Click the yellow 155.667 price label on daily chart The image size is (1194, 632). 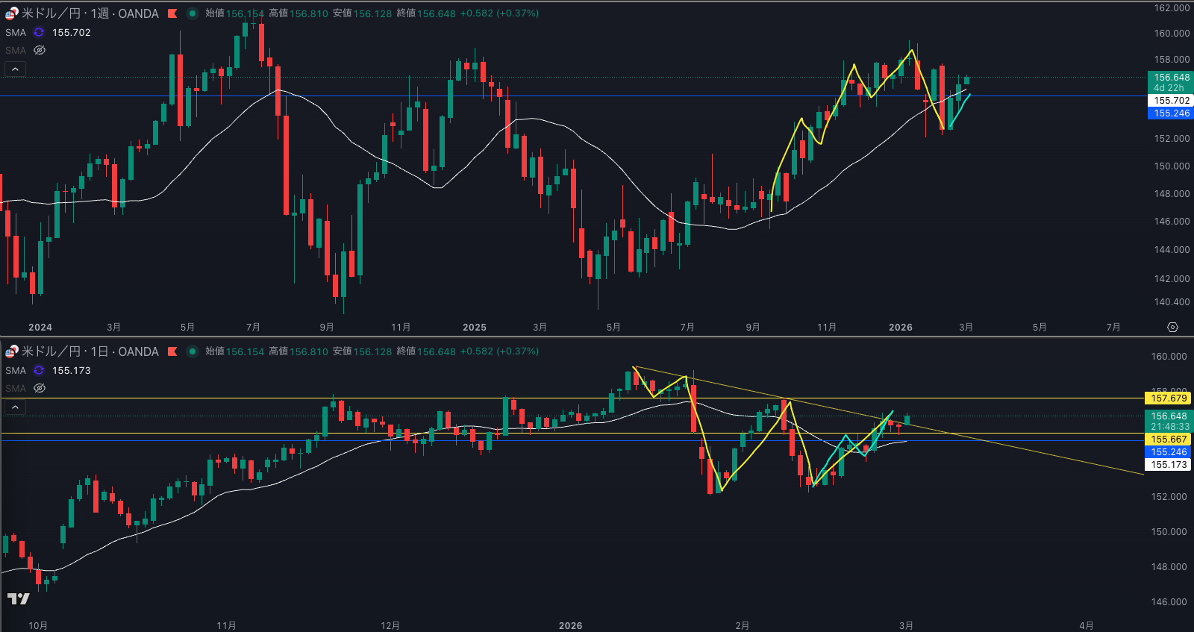pos(1168,439)
